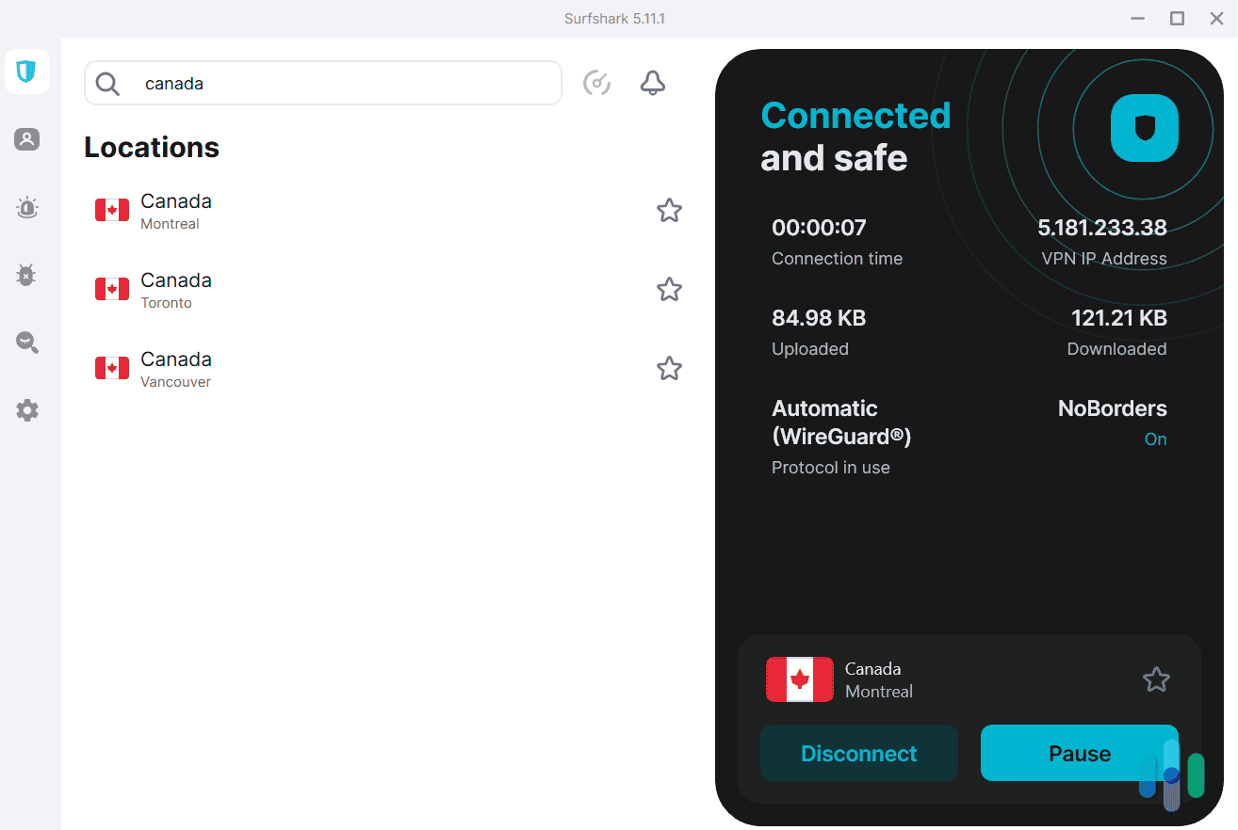The image size is (1238, 830).
Task: Open the Surfshark VPN shield panel
Action: click(x=27, y=72)
